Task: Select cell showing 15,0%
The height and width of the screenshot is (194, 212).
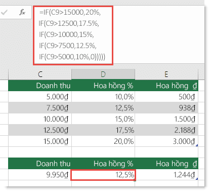Action: [x=103, y=119]
